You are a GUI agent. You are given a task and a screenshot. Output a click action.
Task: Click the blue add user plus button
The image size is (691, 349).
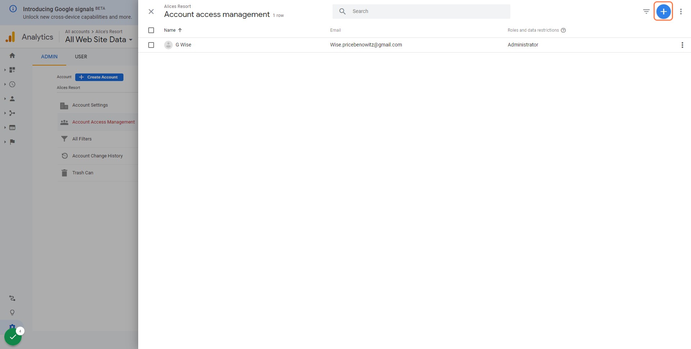663,12
